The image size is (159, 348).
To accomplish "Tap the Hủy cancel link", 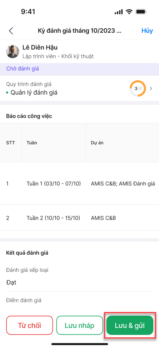I will tap(147, 31).
